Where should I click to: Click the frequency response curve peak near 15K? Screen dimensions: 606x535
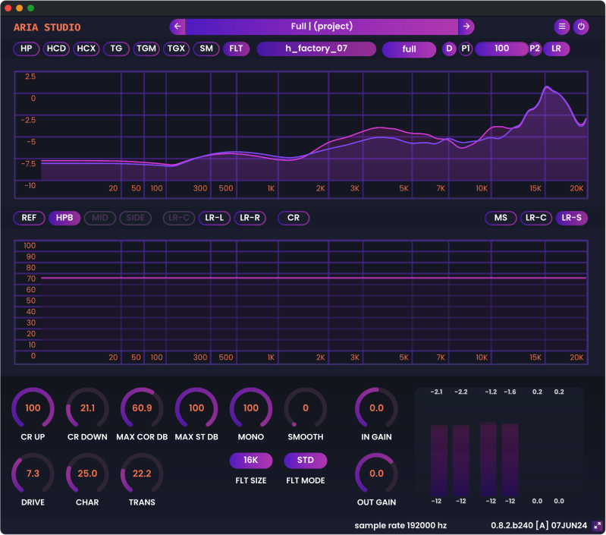pyautogui.click(x=547, y=88)
